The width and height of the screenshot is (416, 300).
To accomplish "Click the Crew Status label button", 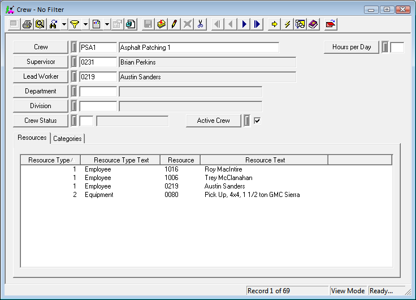I will coord(41,121).
